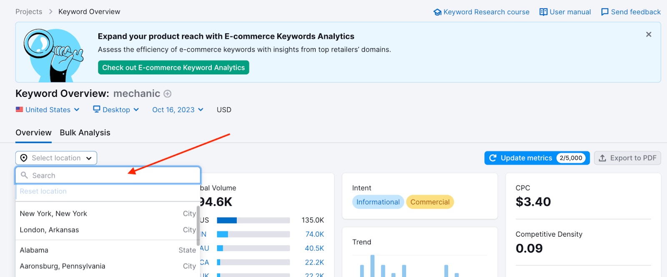
Task: Close the E-commerce Keywords Analytics banner
Action: [648, 35]
